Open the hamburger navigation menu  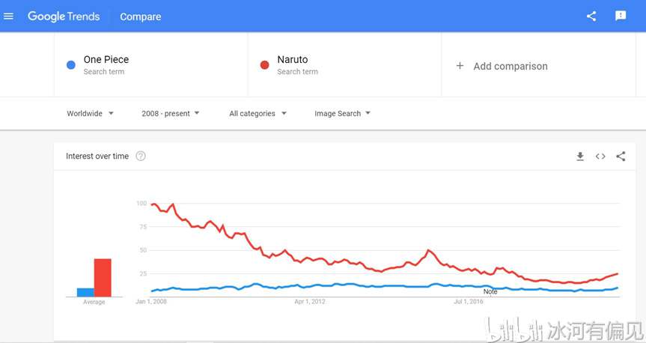[x=9, y=16]
